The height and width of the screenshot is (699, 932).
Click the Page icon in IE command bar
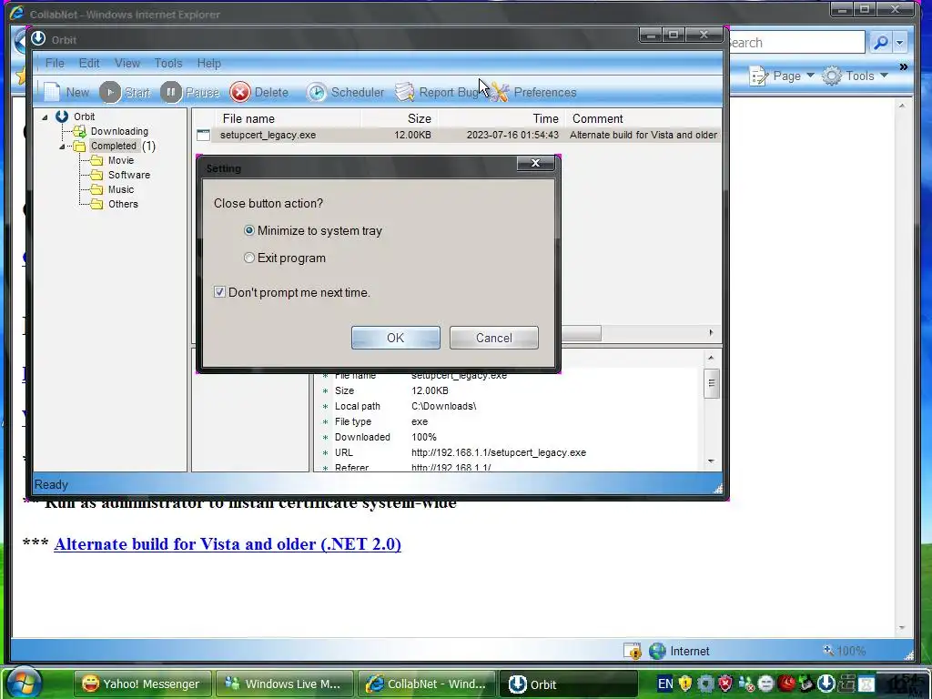point(759,76)
